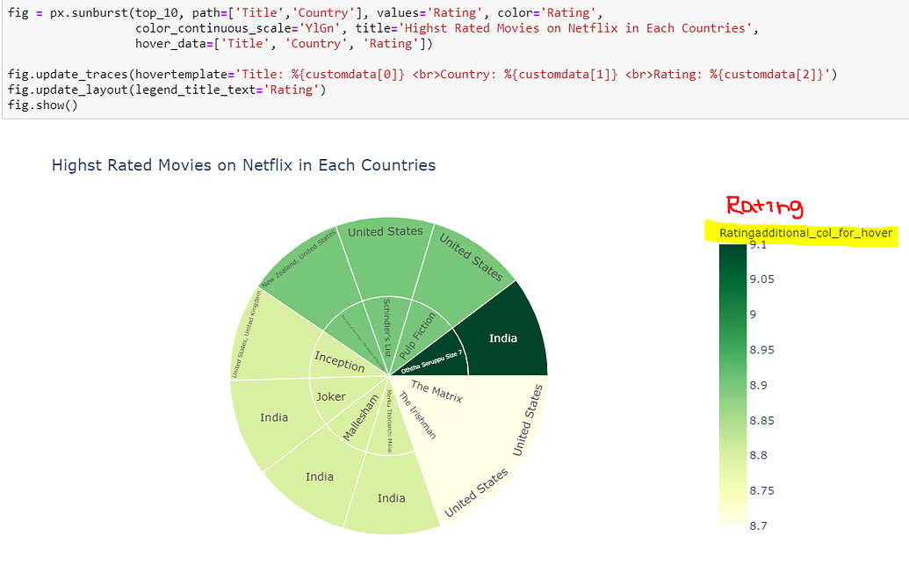Click the fig.update_layout code line
Image resolution: width=909 pixels, height=565 pixels.
coord(167,90)
